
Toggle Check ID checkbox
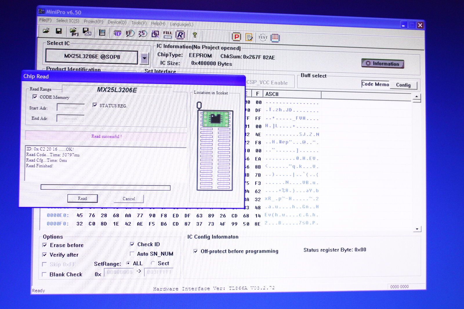pos(132,244)
